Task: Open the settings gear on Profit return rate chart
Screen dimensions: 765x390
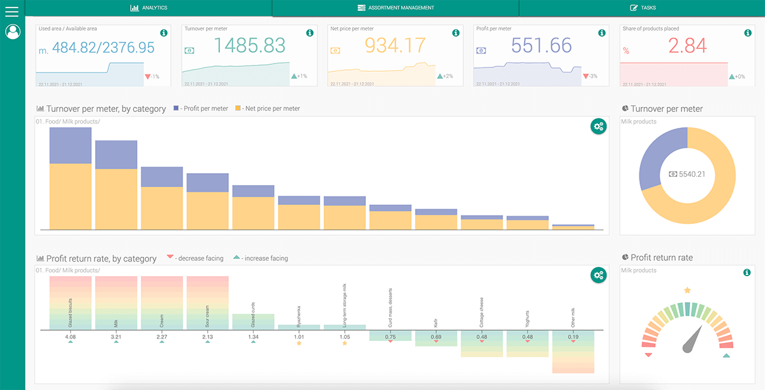Action: point(598,276)
